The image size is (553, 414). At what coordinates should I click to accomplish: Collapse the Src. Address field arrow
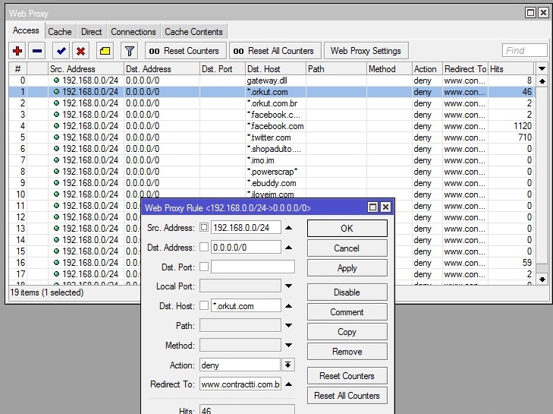(288, 228)
